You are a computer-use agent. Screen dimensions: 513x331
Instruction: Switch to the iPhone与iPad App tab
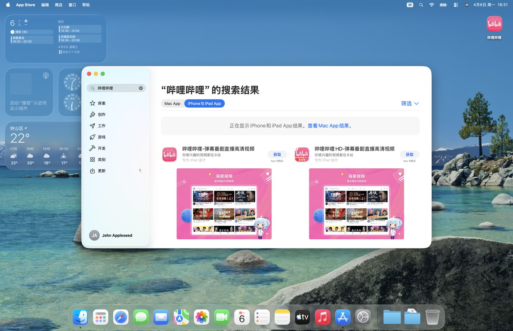coord(204,103)
